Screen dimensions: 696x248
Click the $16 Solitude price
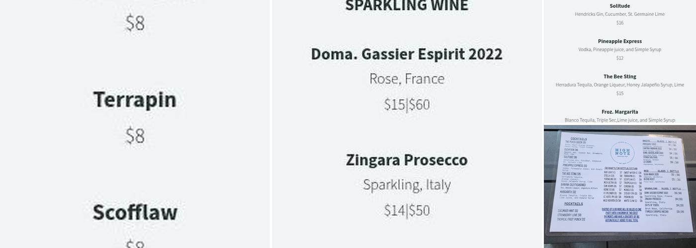619,23
